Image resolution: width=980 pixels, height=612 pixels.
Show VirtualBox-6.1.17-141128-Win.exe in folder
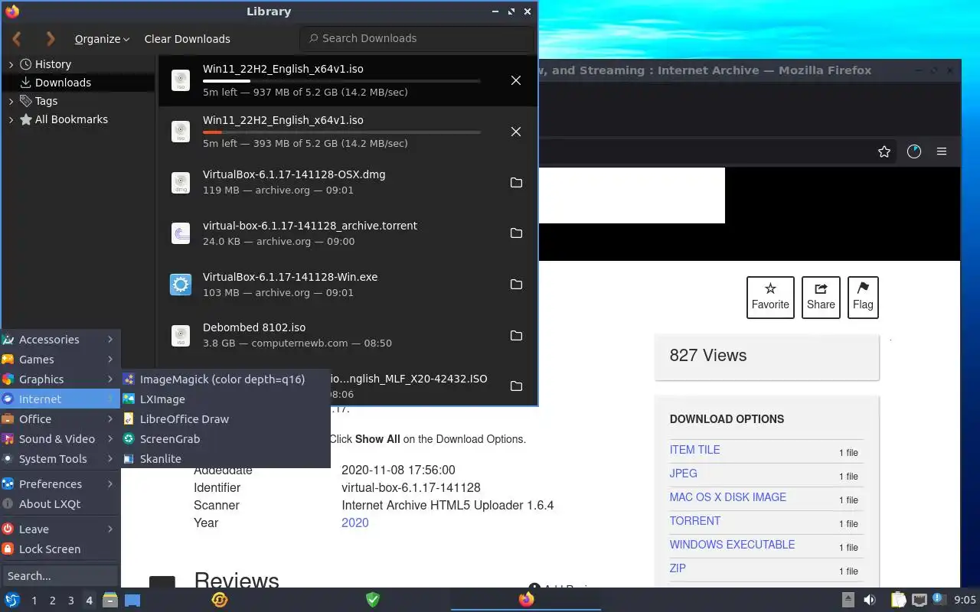[x=516, y=285]
